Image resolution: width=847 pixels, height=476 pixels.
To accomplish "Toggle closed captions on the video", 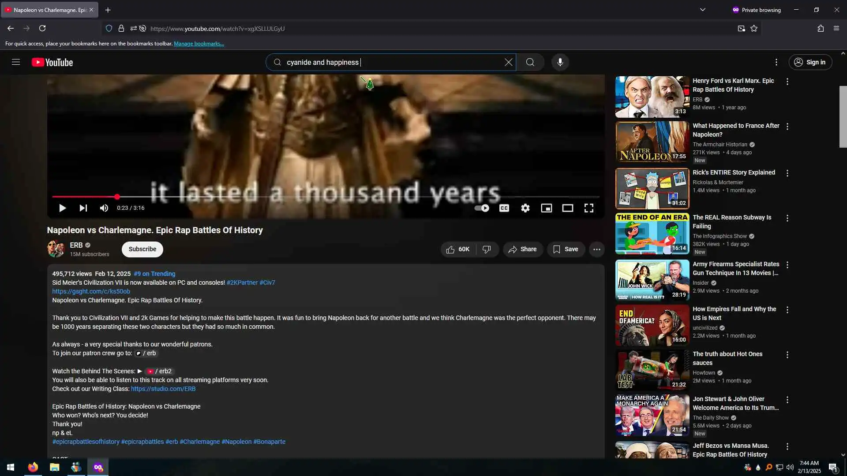I will [504, 208].
